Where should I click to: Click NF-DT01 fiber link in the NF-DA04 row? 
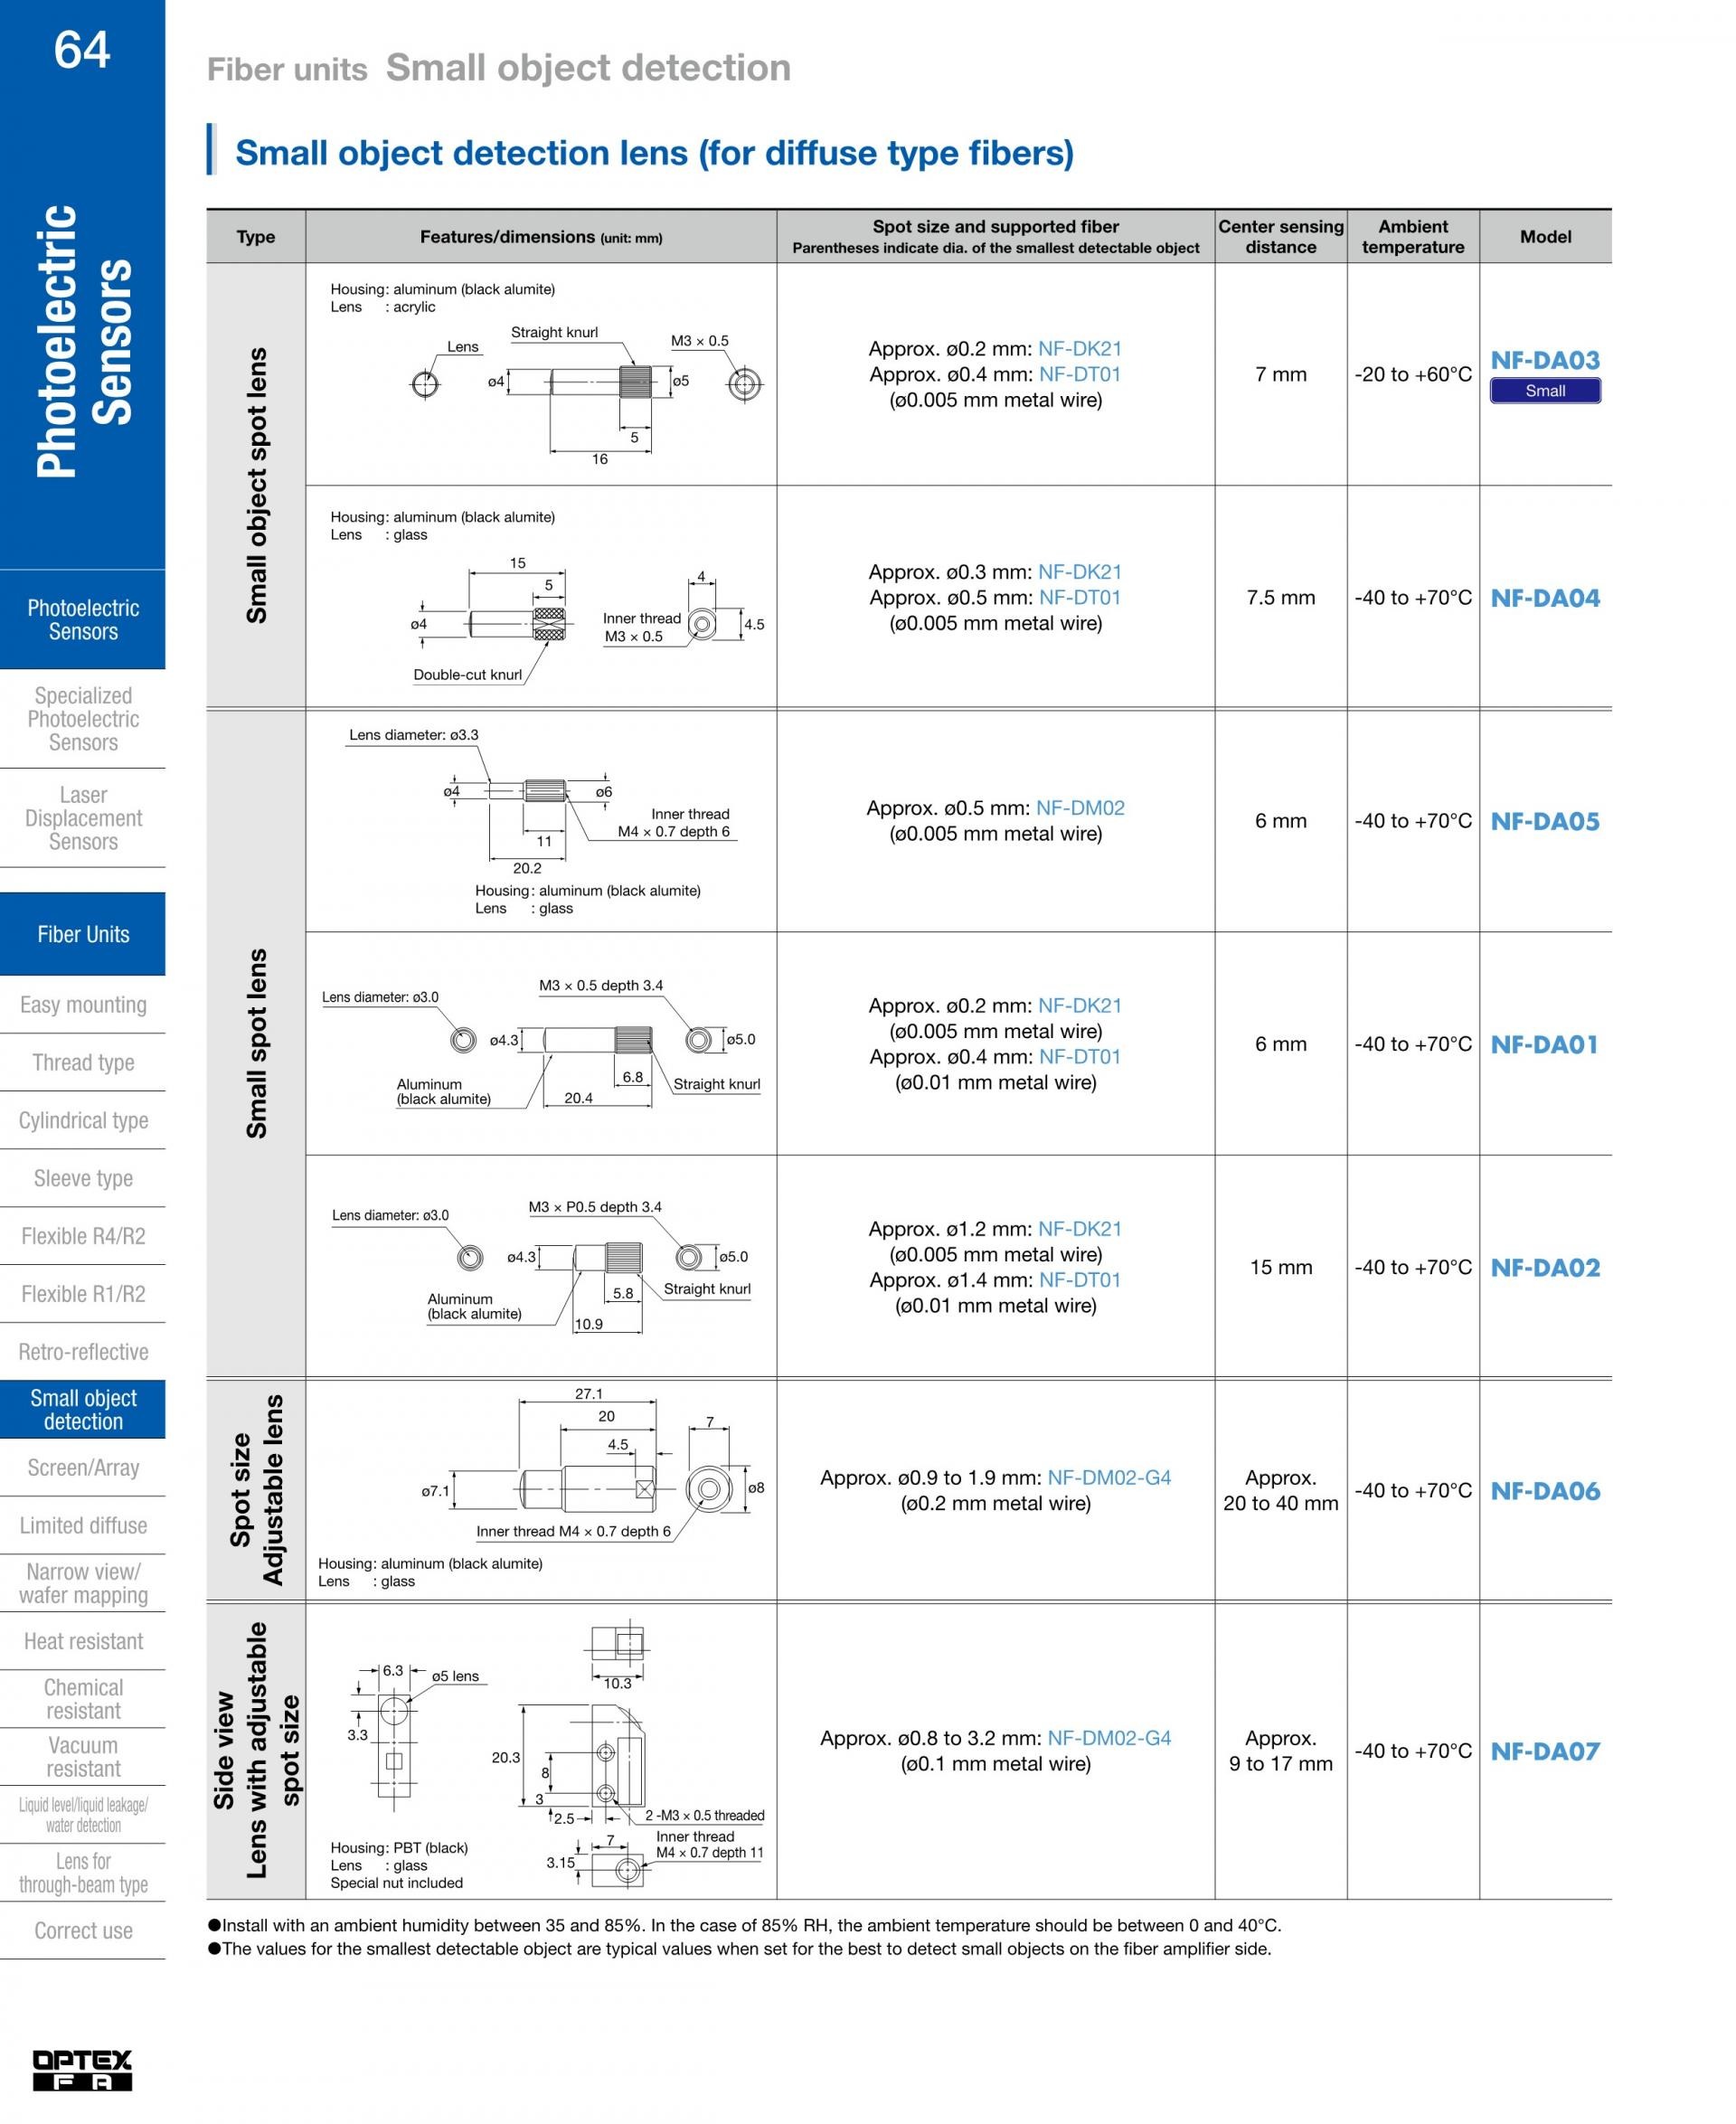point(1080,598)
